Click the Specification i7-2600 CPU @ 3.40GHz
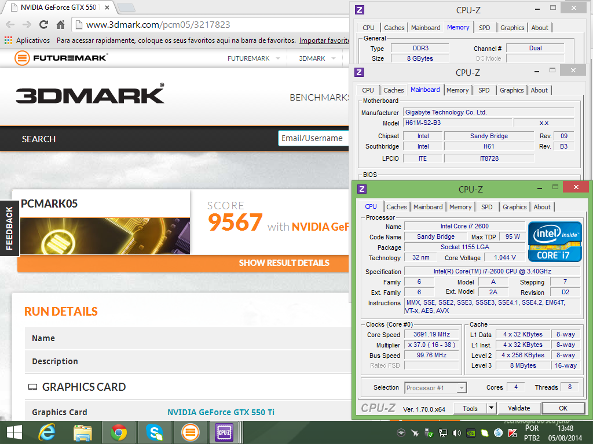This screenshot has width=593, height=444. coord(492,272)
